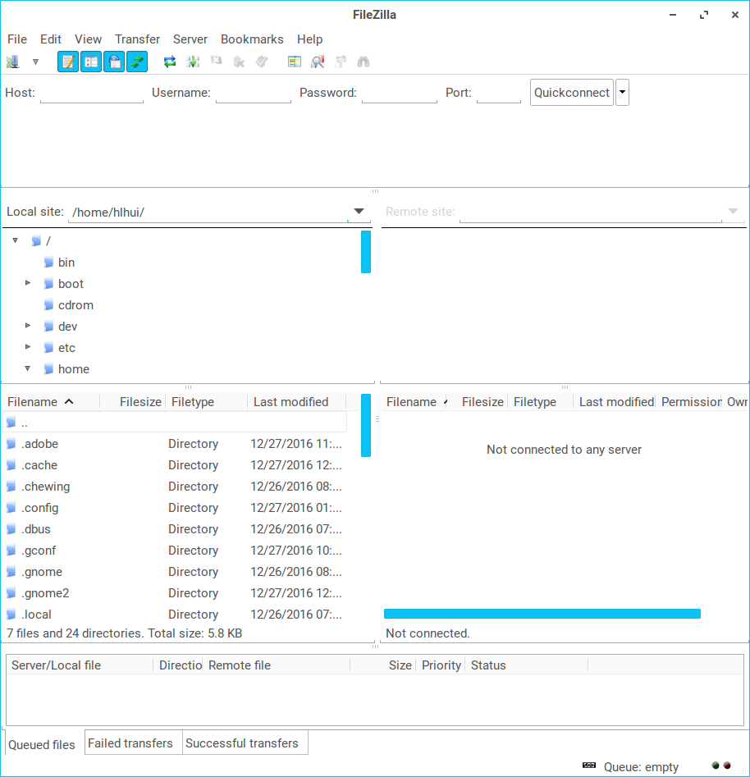Toggle remote directory tree display

point(114,62)
